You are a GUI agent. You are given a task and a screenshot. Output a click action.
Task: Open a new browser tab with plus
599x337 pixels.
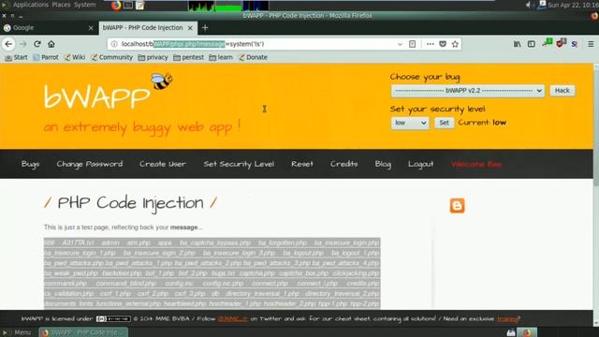pos(205,27)
